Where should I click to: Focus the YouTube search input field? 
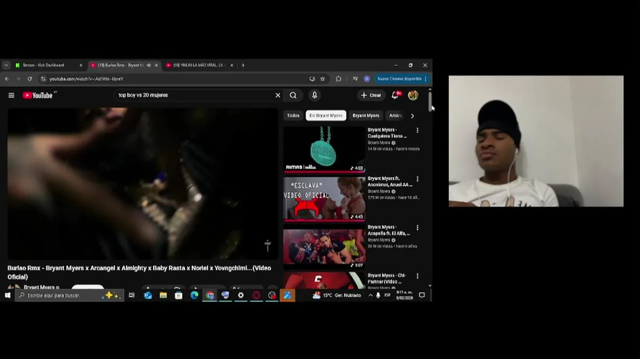[x=194, y=95]
